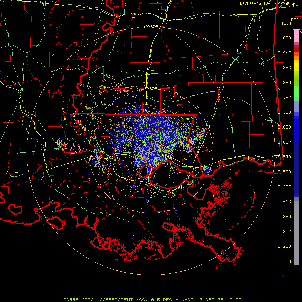Click the [CC] legend heading
This screenshot has width=302, height=302.
[x=286, y=23]
